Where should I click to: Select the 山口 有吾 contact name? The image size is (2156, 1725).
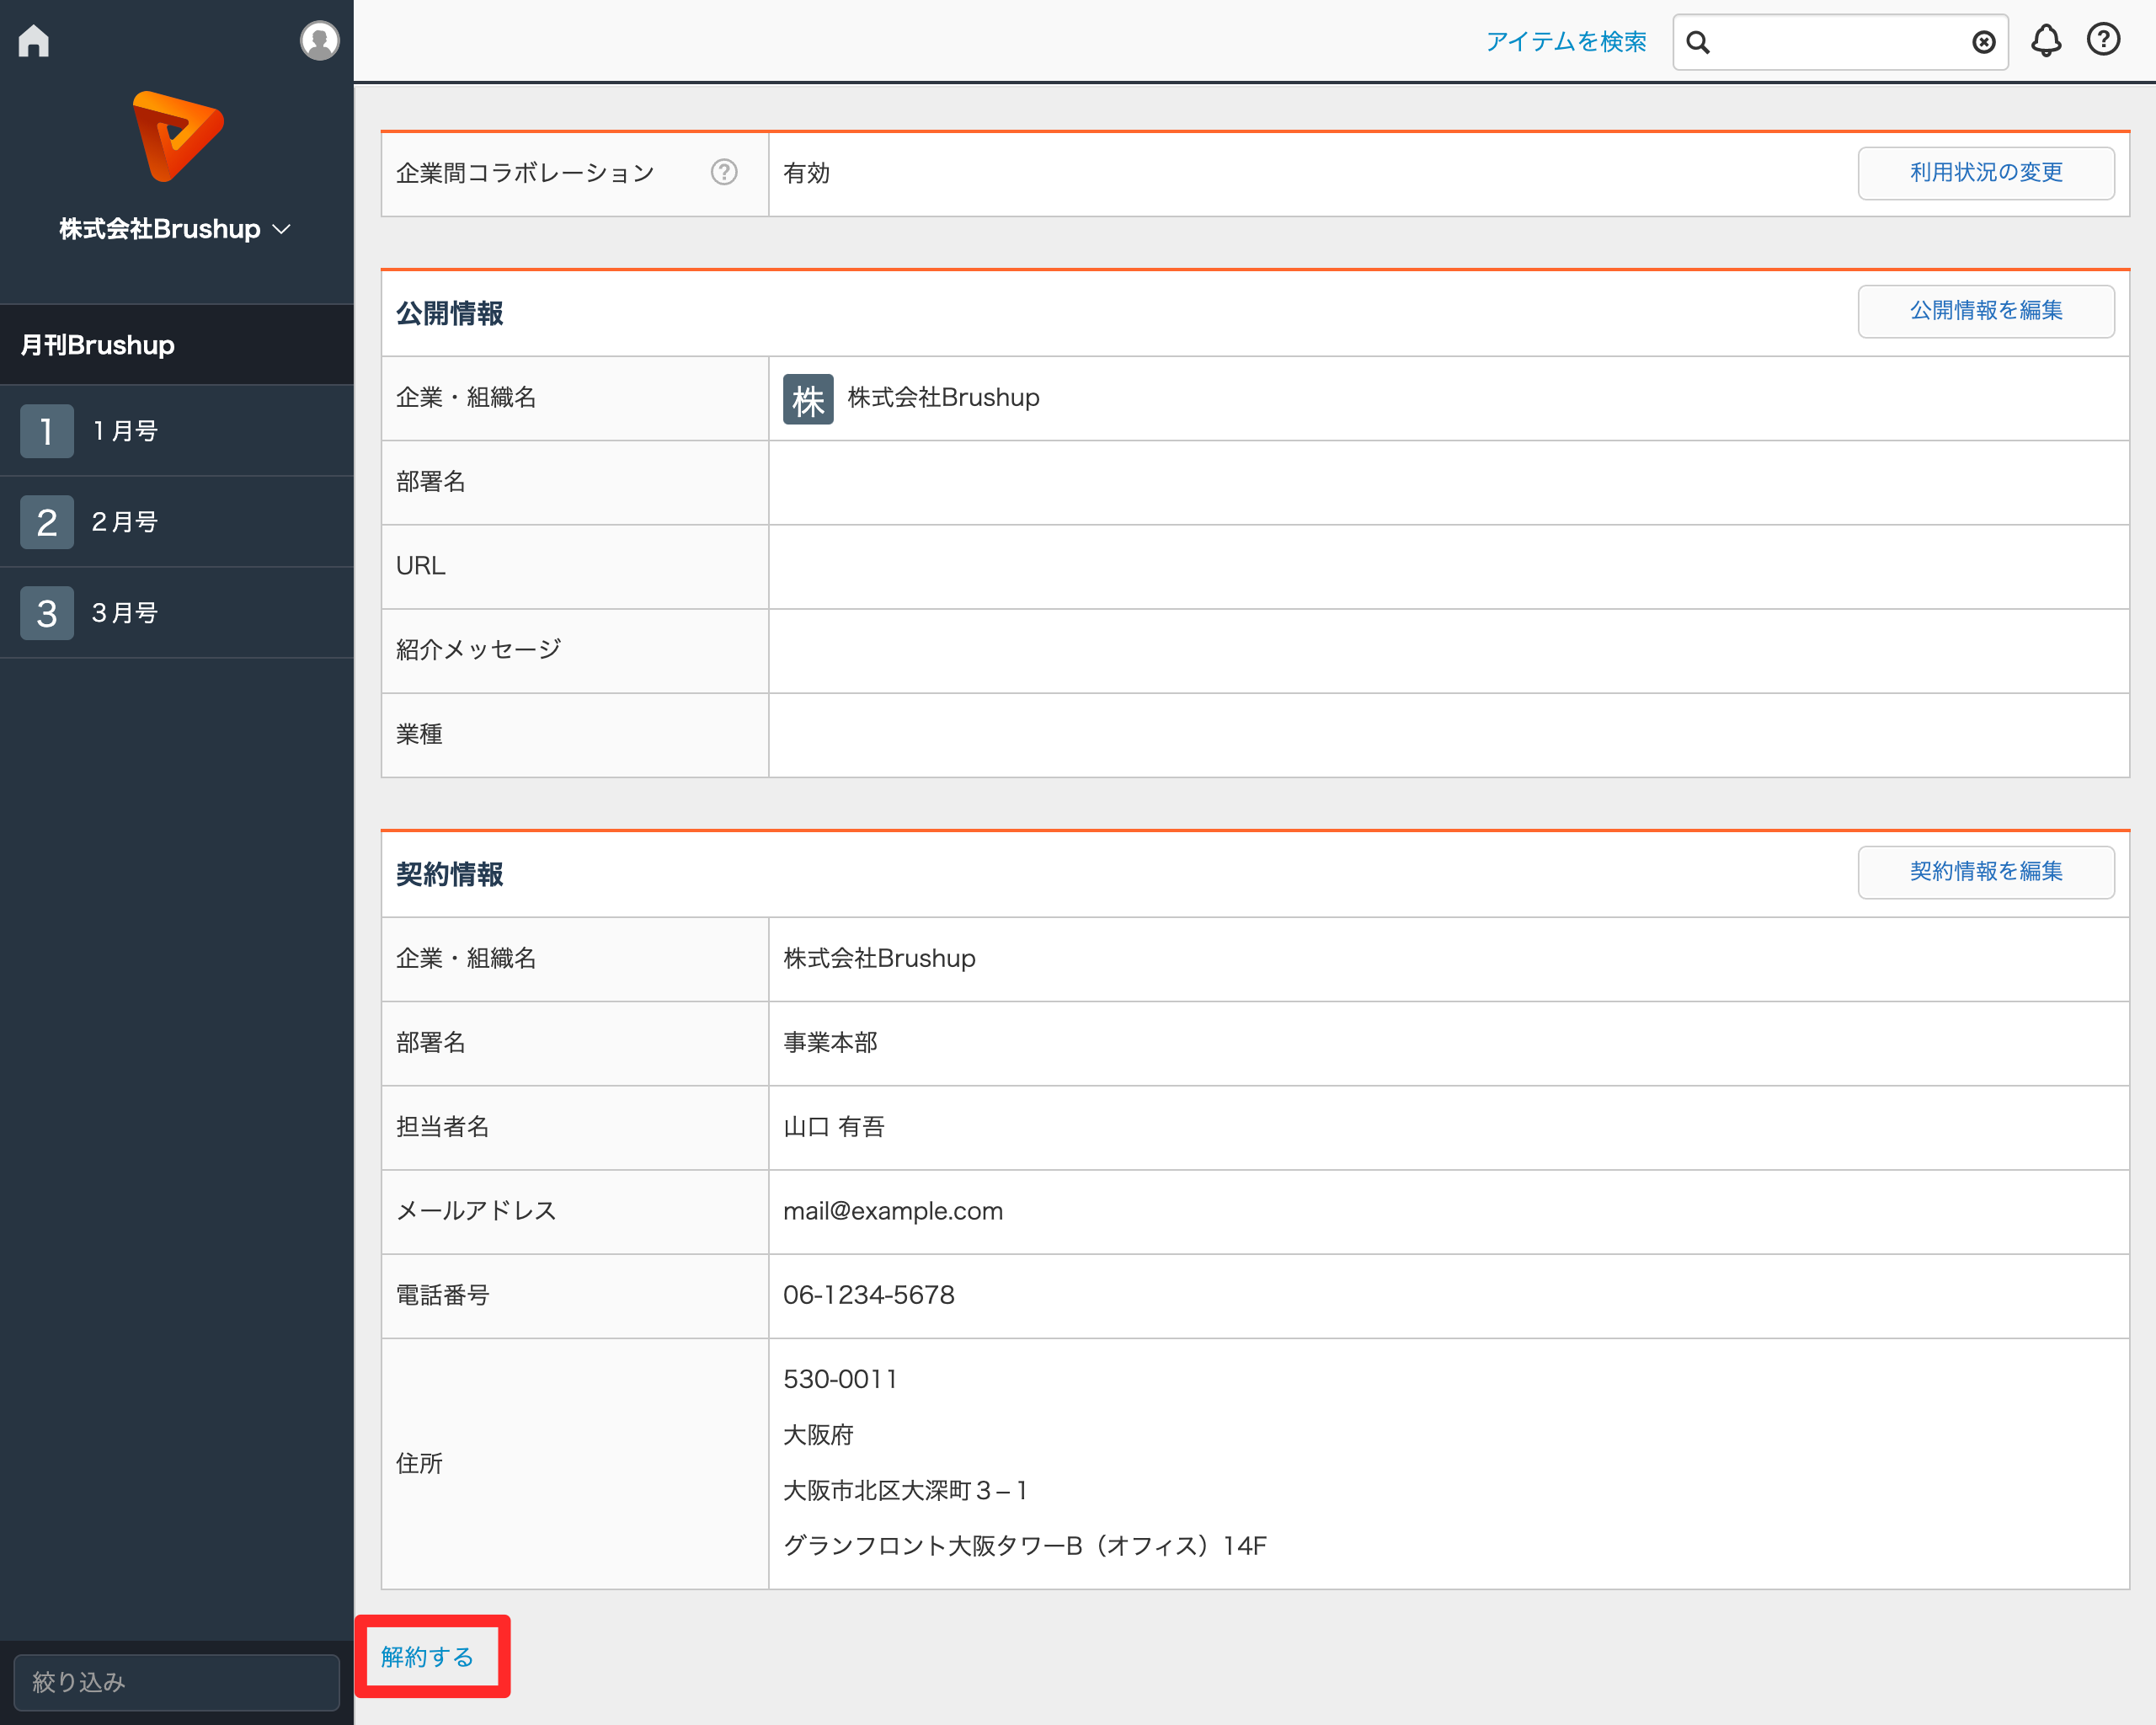(834, 1127)
